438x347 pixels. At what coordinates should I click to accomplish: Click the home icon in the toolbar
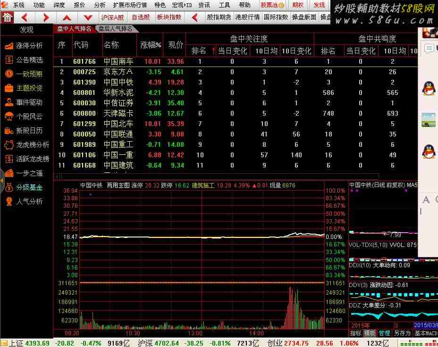[7, 17]
